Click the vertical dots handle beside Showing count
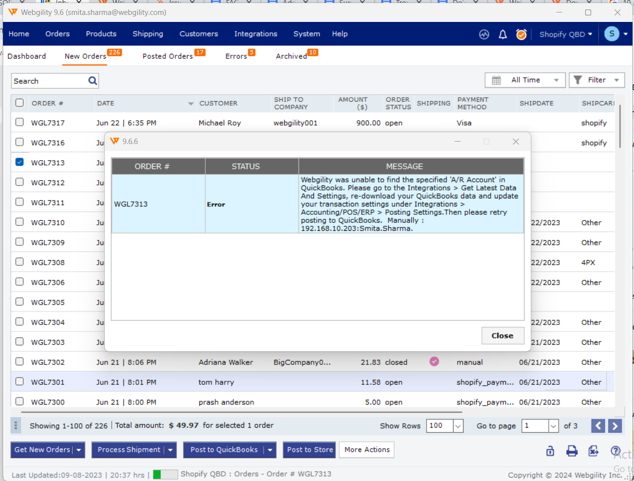 pos(16,425)
